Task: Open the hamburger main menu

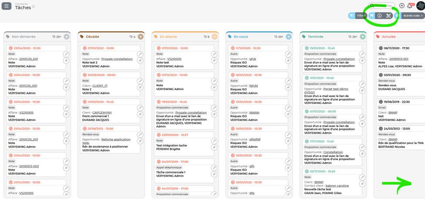Action: 7,6
